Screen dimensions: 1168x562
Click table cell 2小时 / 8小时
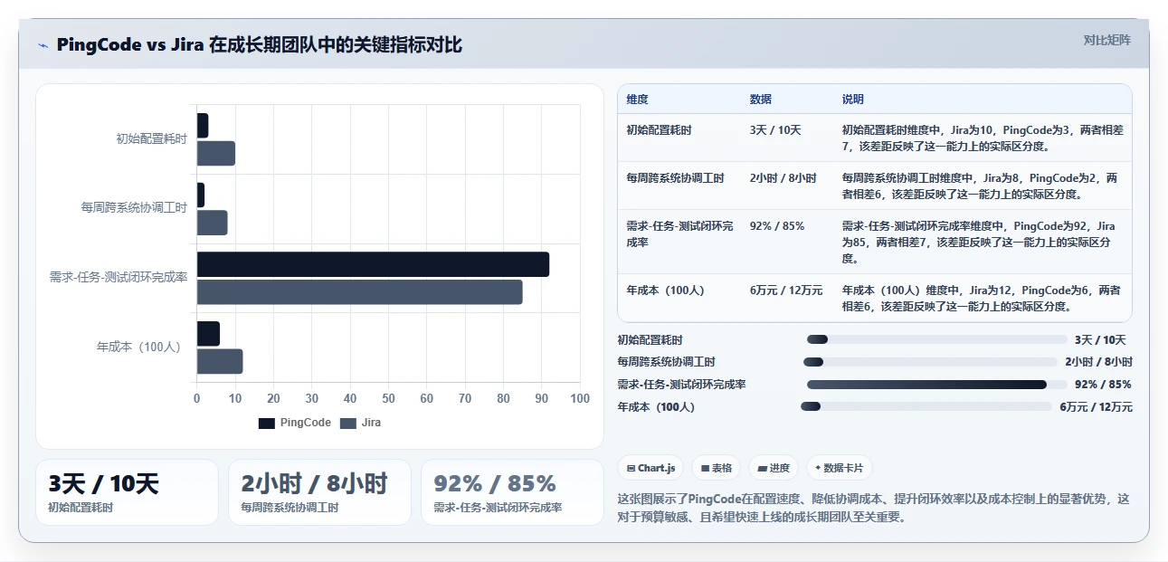[783, 178]
